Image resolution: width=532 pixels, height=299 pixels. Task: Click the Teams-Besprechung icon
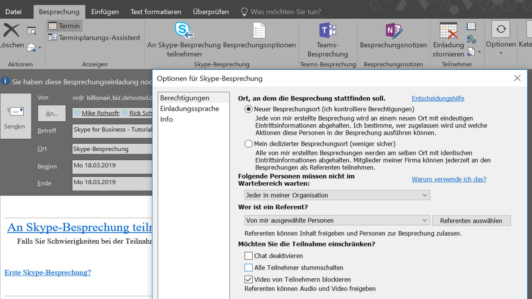coord(328,31)
